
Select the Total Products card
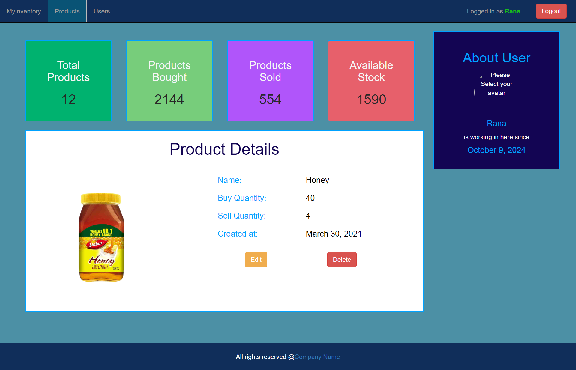(69, 81)
